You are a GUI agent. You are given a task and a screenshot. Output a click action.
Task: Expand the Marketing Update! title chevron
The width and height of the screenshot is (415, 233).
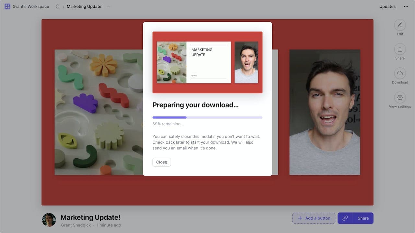coord(108,6)
